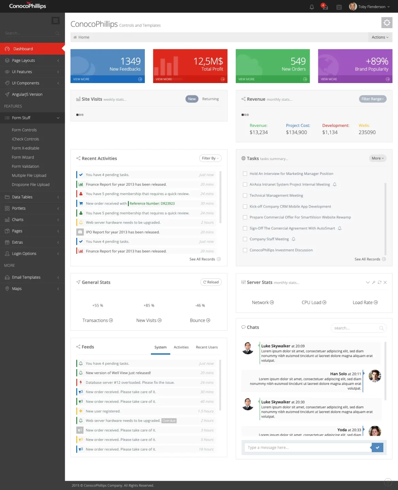Open the Toby Flenderson user menu
Image resolution: width=398 pixels, height=490 pixels.
pyautogui.click(x=369, y=7)
